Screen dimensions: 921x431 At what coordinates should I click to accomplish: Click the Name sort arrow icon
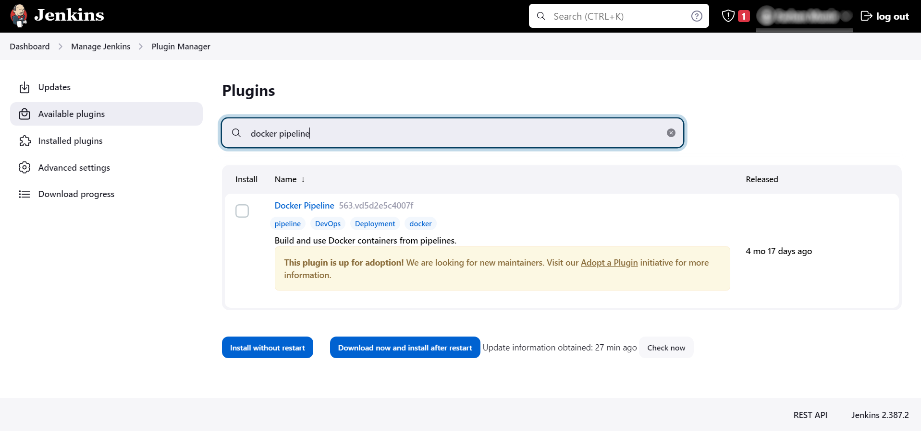[303, 179]
